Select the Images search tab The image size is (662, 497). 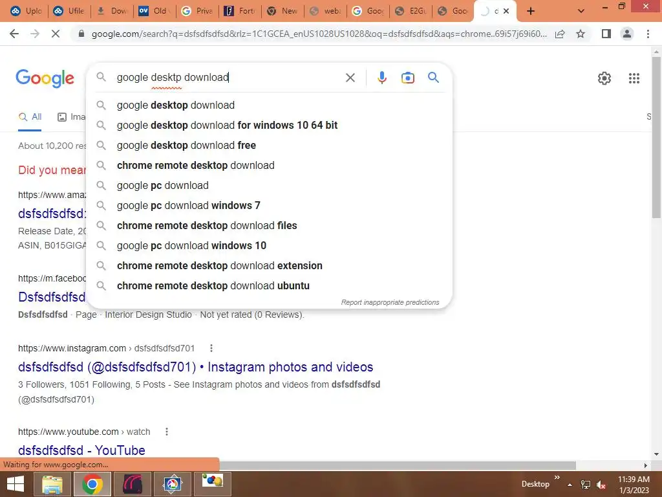pyautogui.click(x=71, y=117)
